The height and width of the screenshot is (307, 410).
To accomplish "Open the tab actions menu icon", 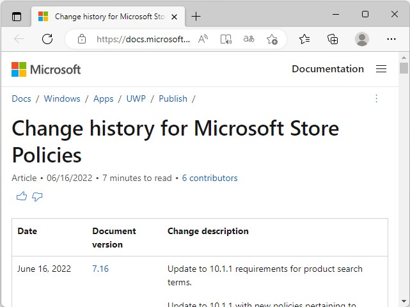I will pyautogui.click(x=17, y=17).
